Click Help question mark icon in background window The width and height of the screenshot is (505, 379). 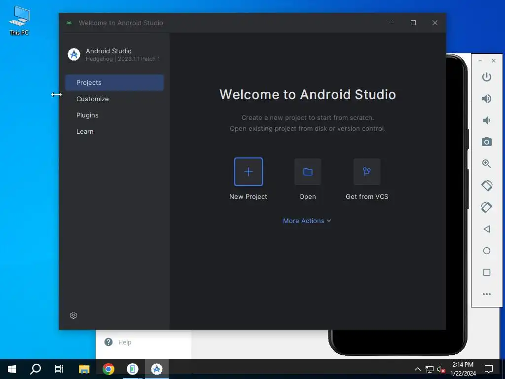[x=108, y=342]
